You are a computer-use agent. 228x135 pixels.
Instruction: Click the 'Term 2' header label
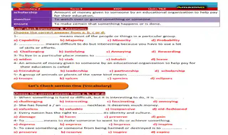coord(76,9)
